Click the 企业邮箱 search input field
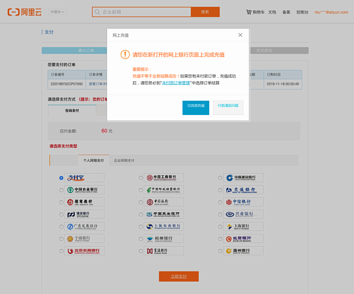This screenshot has width=354, height=294. 143,12
